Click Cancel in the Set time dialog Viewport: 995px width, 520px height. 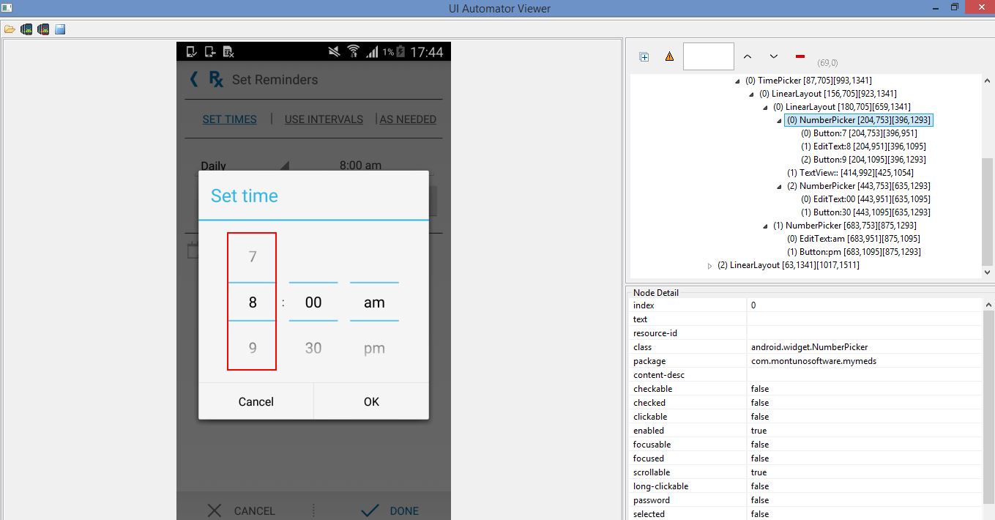click(256, 401)
